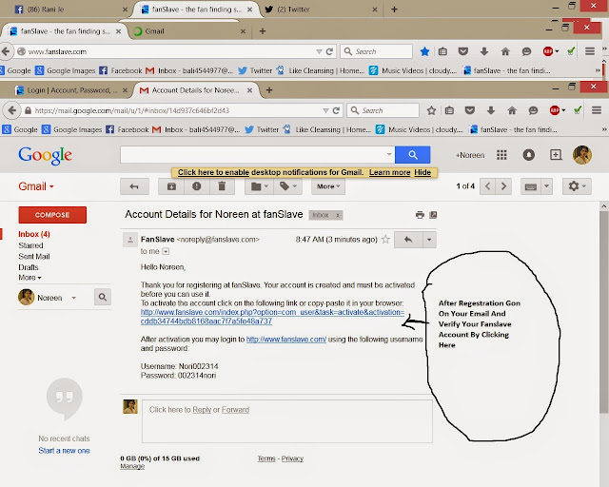
Task: Report the email as spam
Action: pyautogui.click(x=197, y=186)
